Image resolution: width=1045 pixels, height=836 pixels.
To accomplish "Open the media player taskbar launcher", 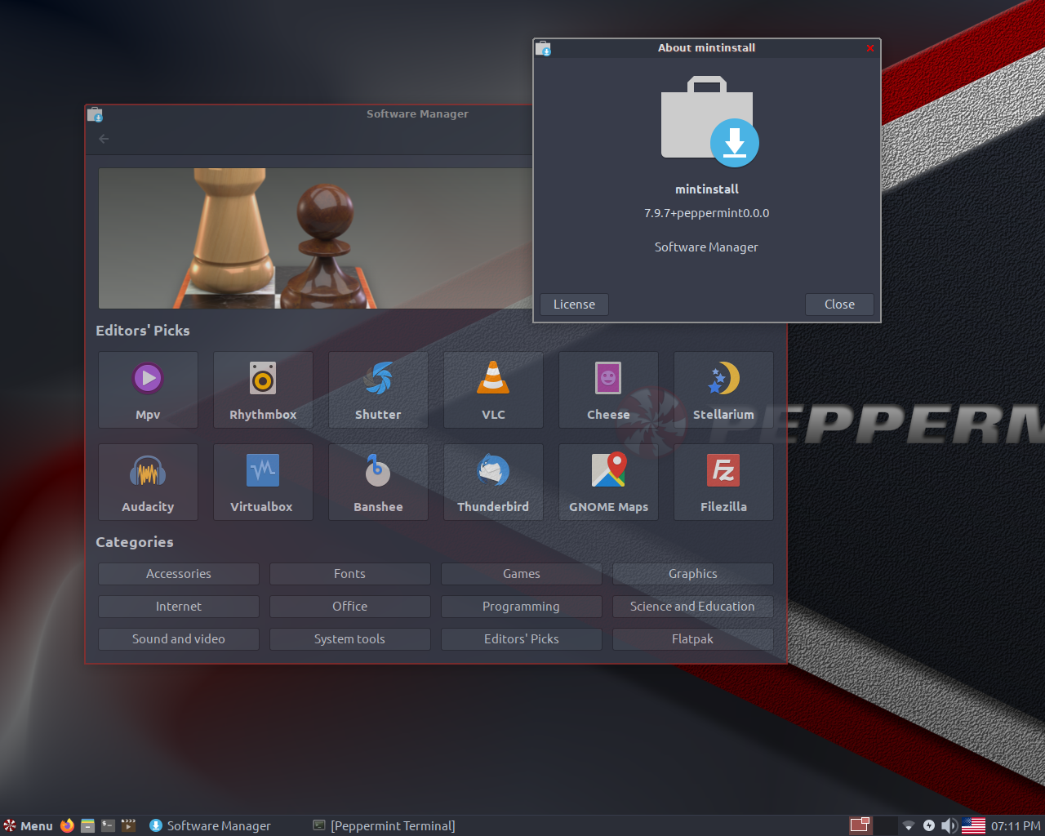I will click(128, 825).
